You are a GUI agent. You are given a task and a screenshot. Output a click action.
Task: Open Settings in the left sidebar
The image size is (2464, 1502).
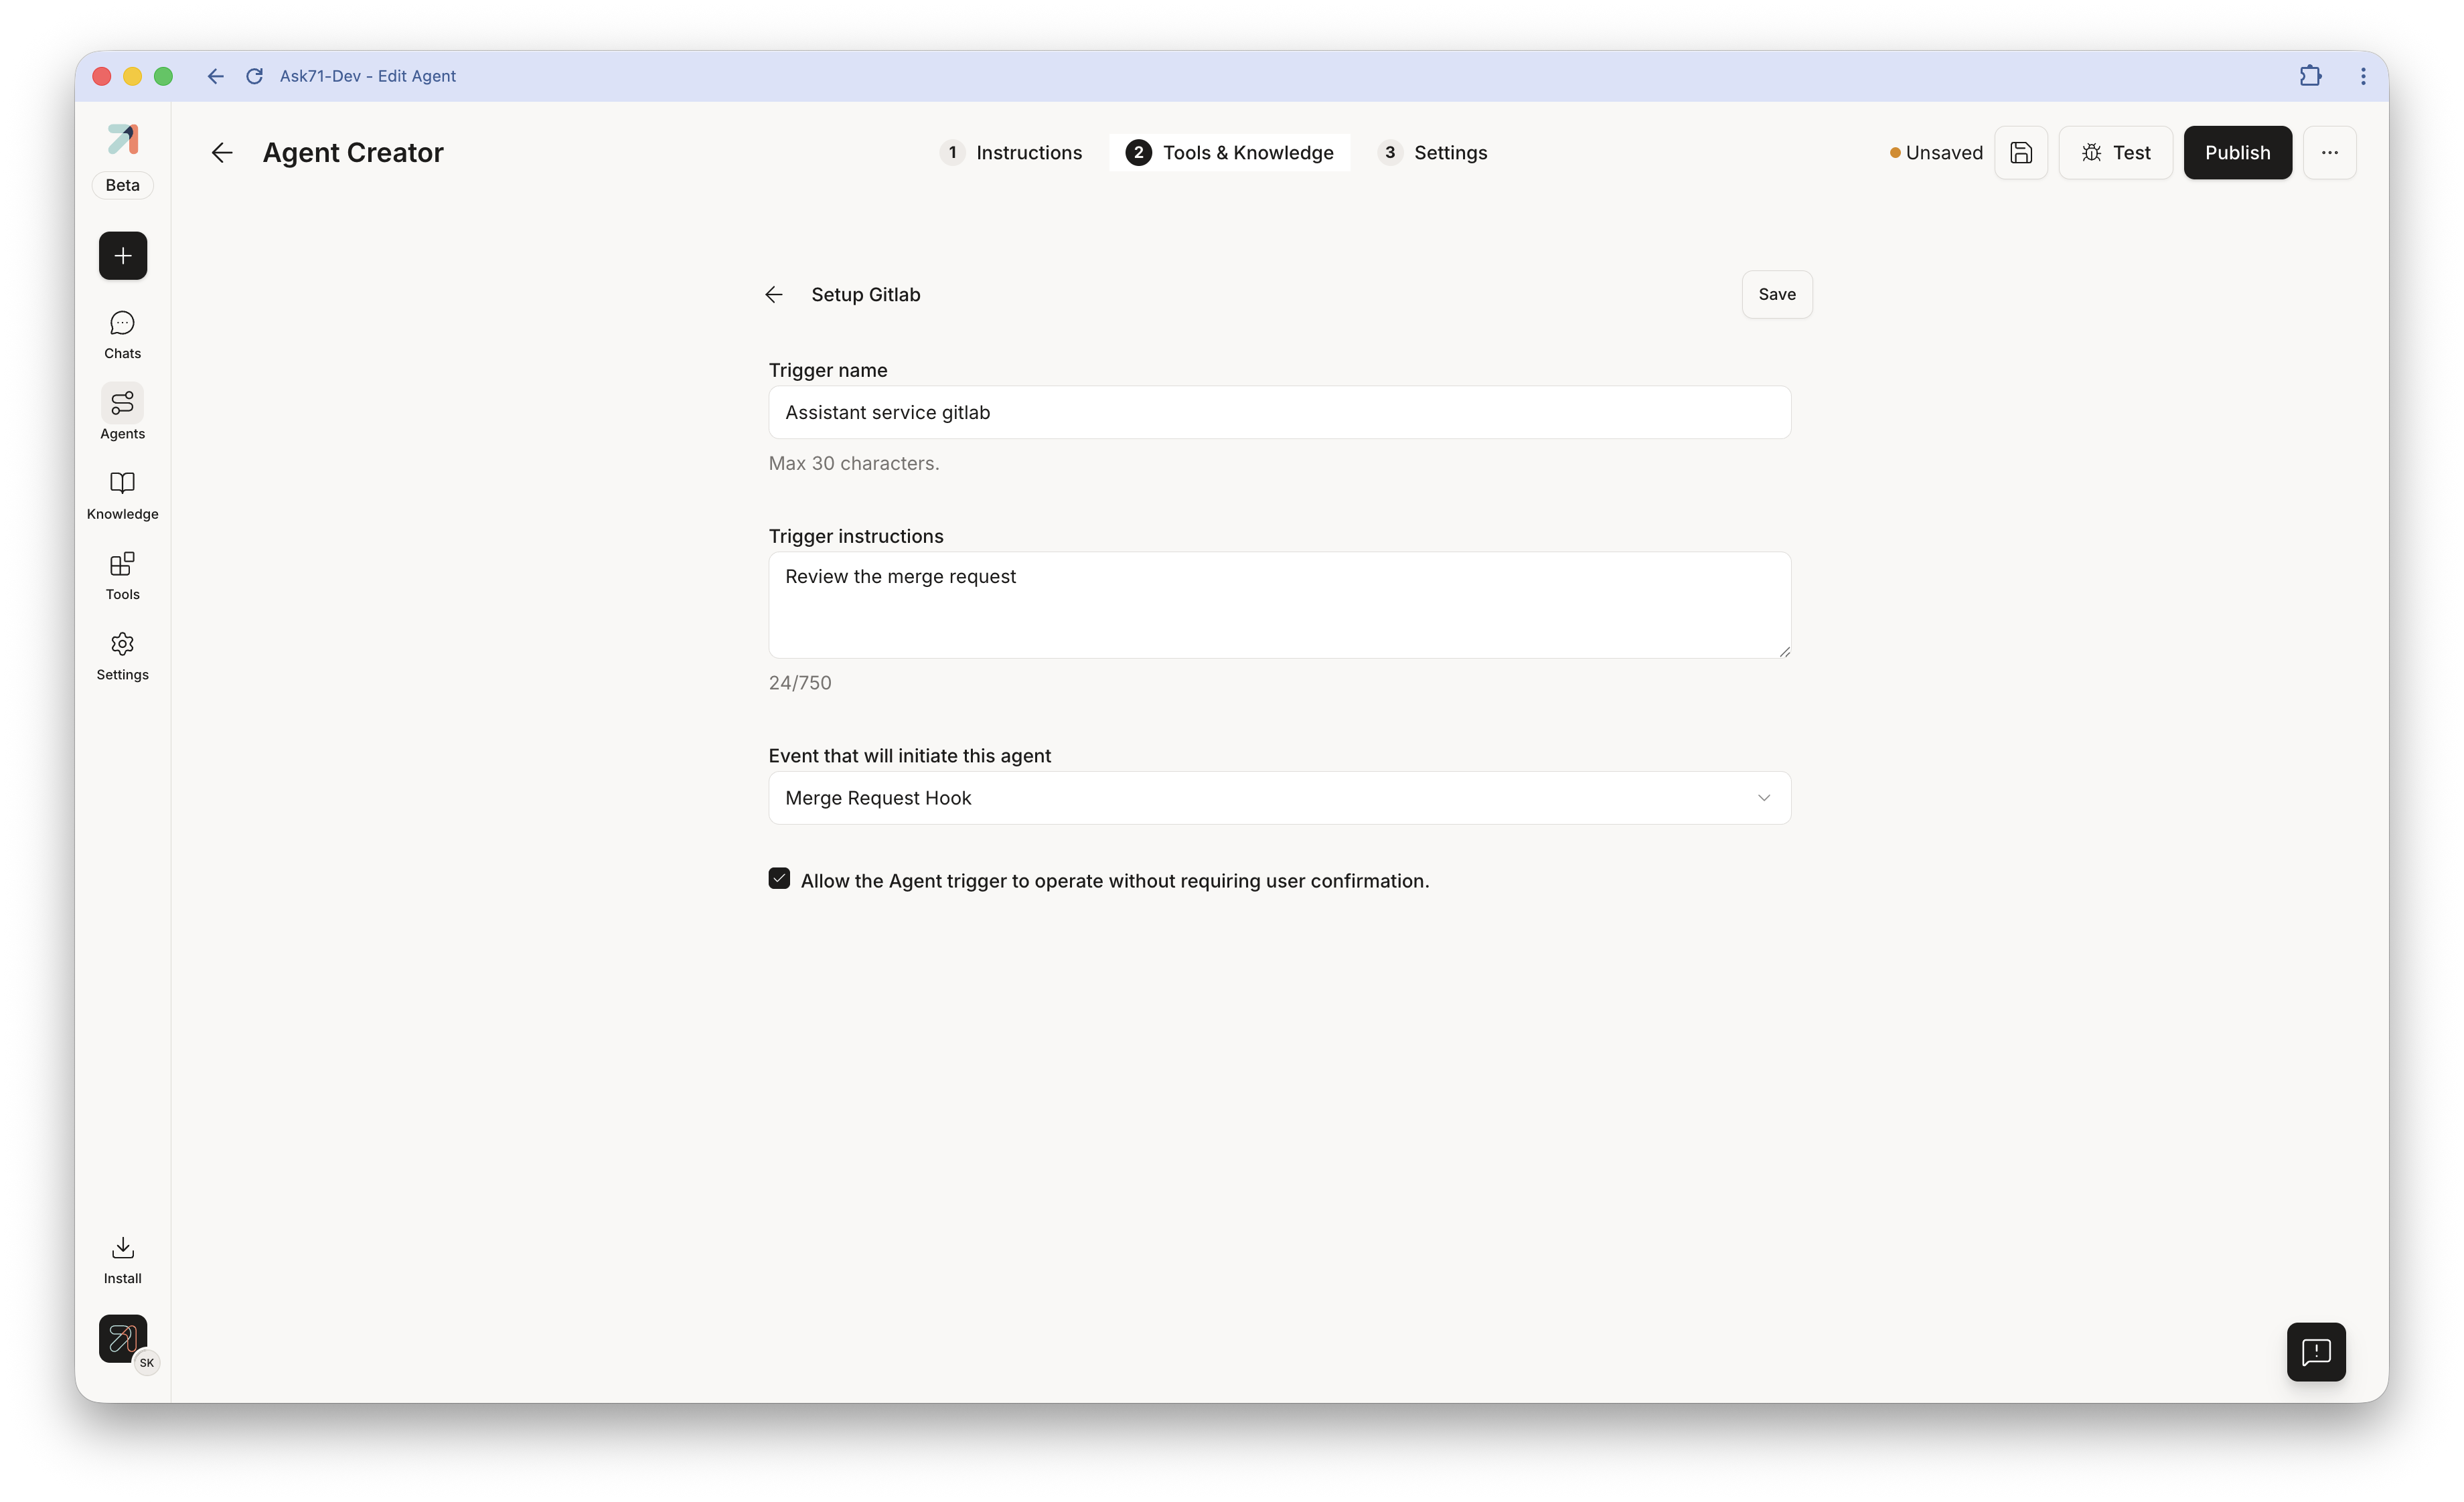[123, 657]
